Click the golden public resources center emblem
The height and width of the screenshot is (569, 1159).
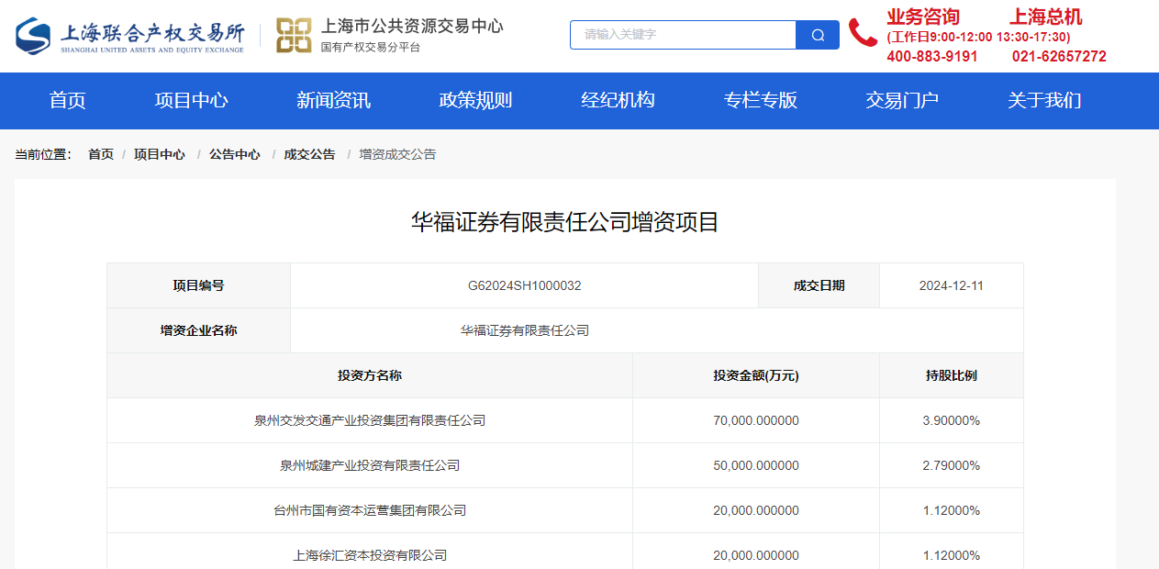pos(294,35)
